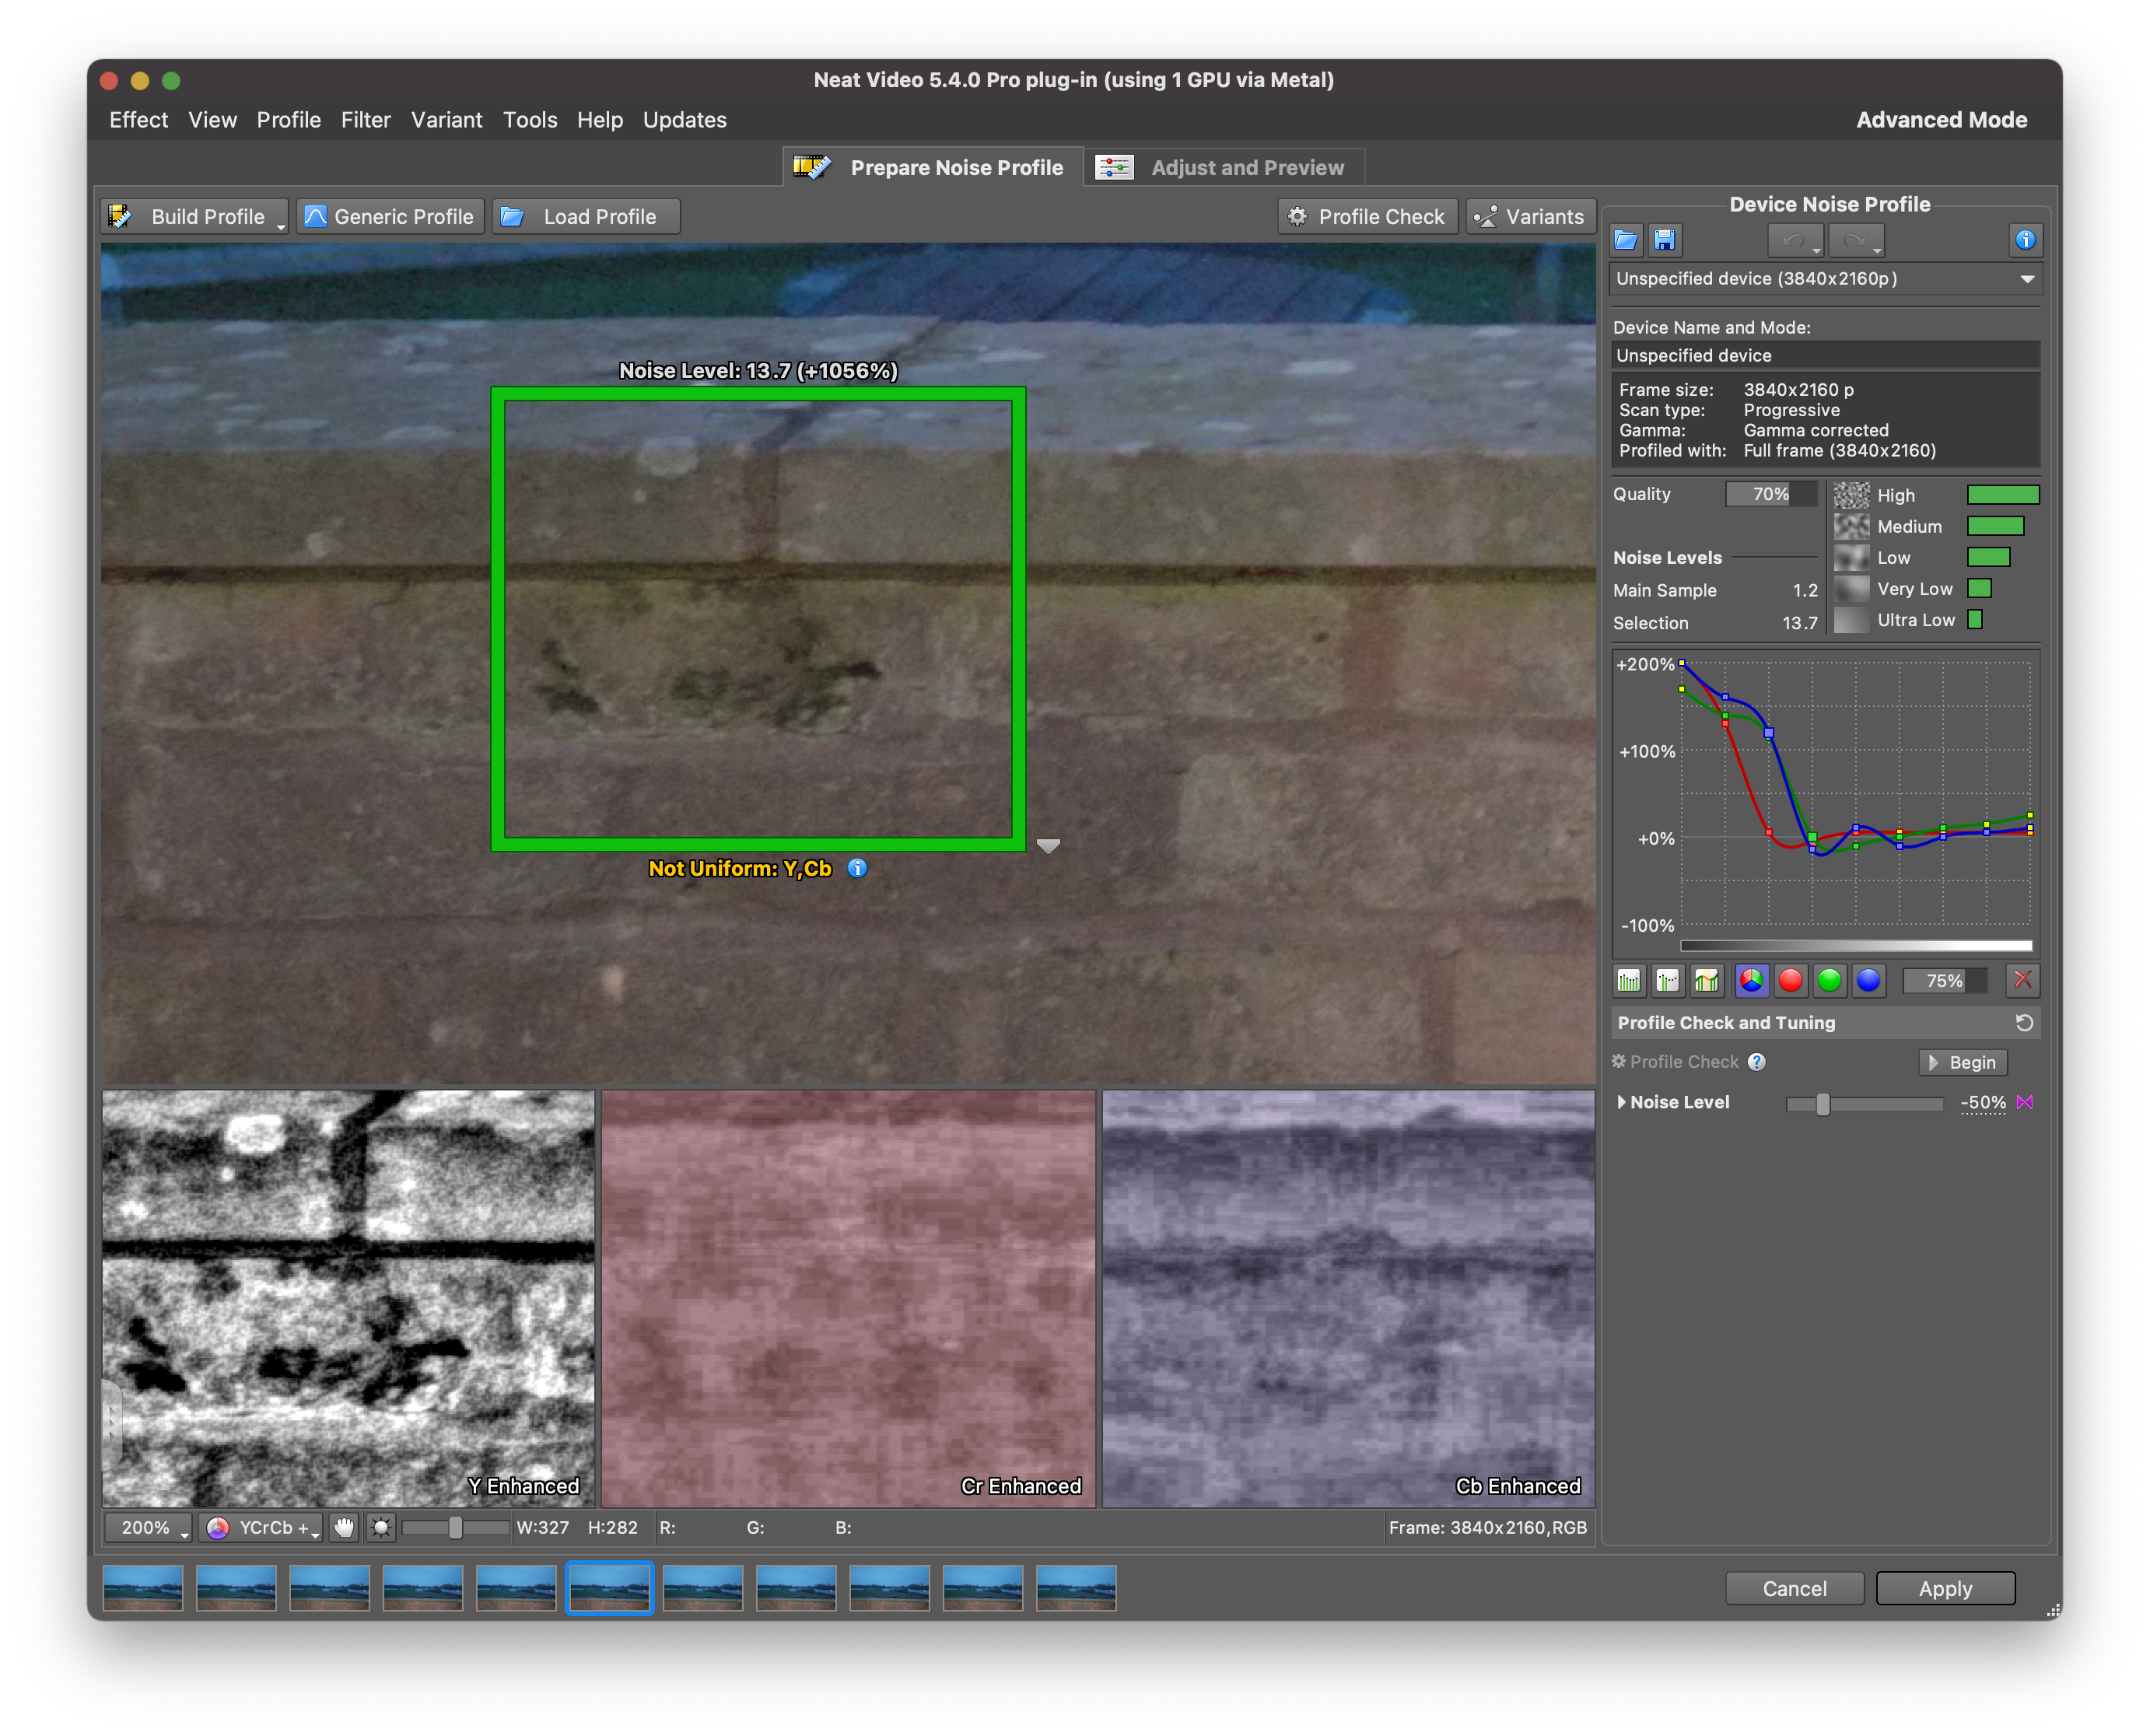Screen dimensions: 2150x1736
Task: Select the hand pan tool
Action: [344, 1527]
